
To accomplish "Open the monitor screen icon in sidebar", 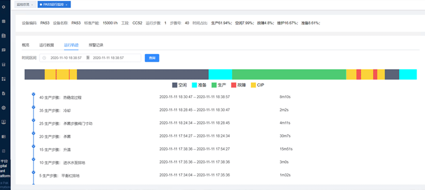I will point(4,122).
